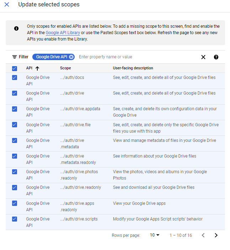Viewport: 230px width, 250px height.
Task: Select the .../auth/drive.file scope row
Action: 15,124
